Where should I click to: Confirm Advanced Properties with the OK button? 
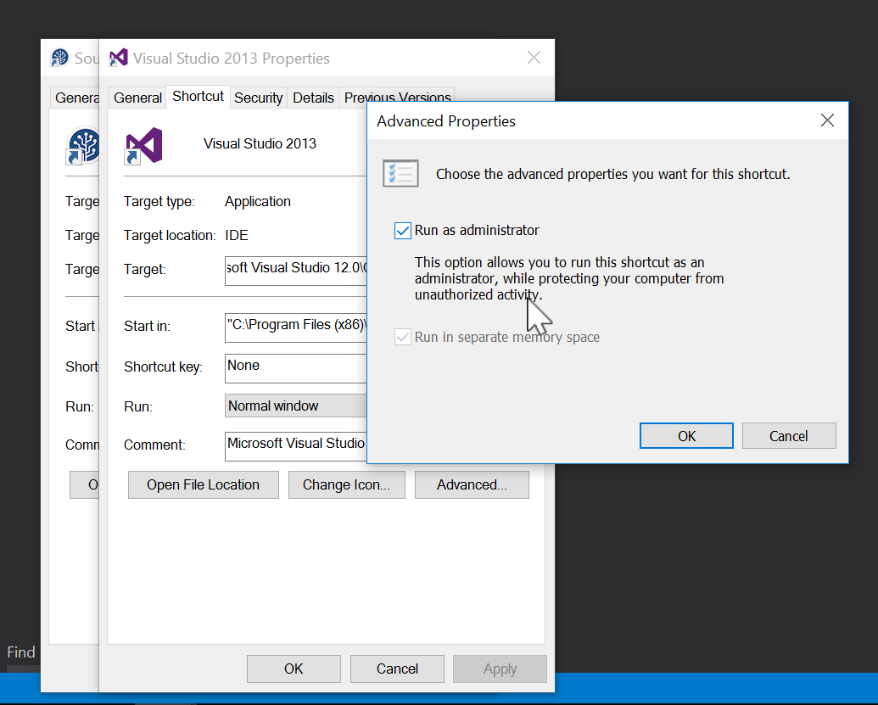click(x=686, y=436)
